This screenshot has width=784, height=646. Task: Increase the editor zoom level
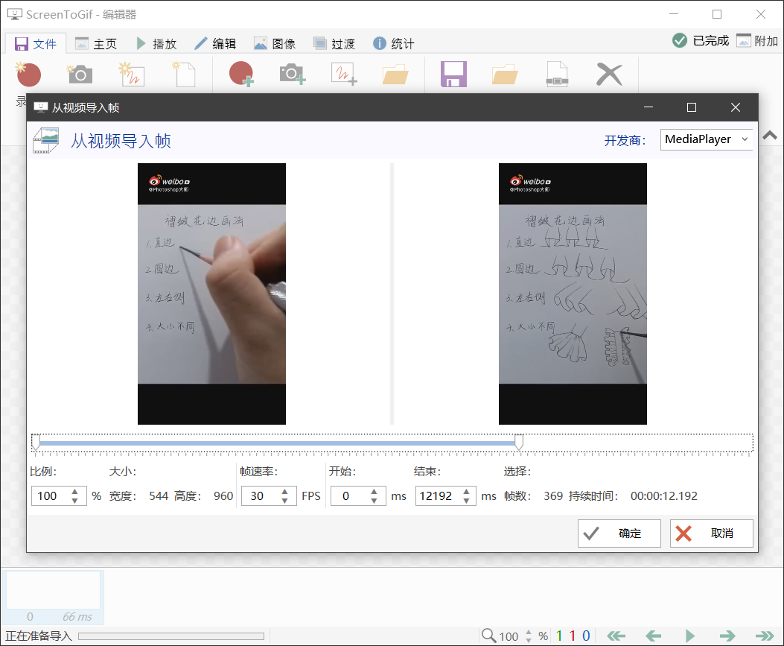click(529, 632)
